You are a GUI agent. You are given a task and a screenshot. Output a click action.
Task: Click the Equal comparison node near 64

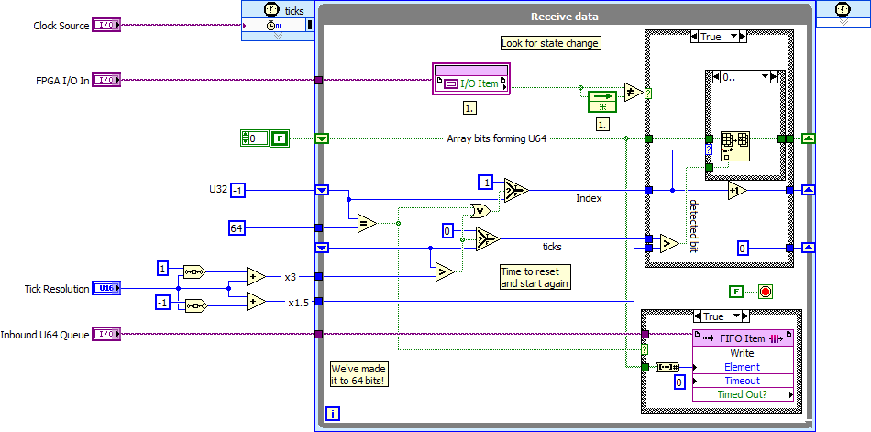pos(366,222)
